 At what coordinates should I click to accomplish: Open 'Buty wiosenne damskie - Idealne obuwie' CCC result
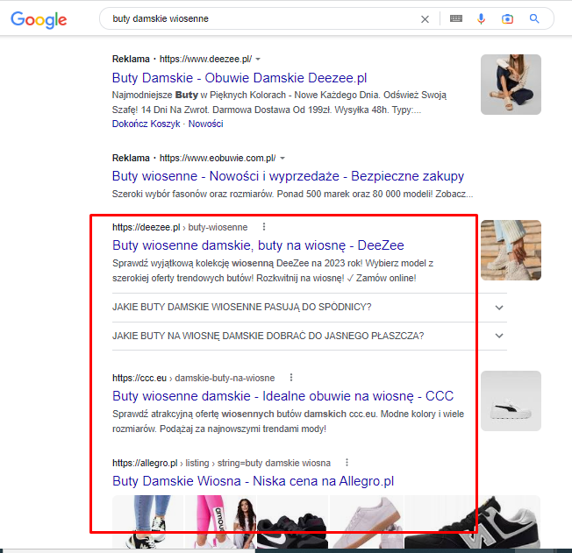coord(282,396)
